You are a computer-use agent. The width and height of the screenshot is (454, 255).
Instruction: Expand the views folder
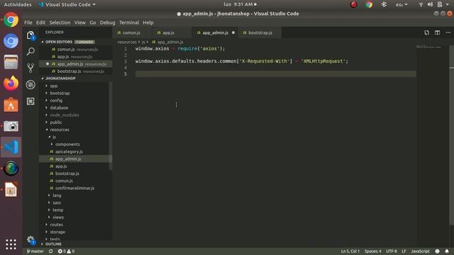pos(58,217)
